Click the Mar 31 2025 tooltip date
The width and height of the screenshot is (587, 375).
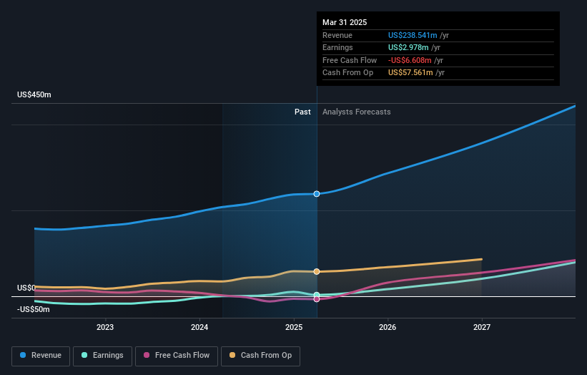tap(345, 22)
